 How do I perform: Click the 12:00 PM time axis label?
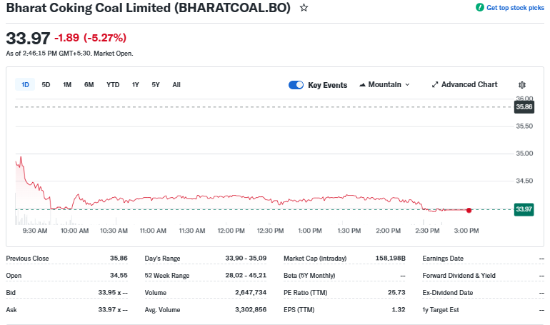(231, 231)
